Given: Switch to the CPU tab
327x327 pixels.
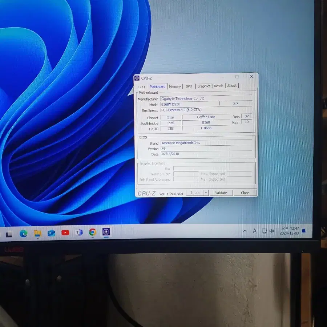Looking at the screenshot, I should click(x=142, y=87).
